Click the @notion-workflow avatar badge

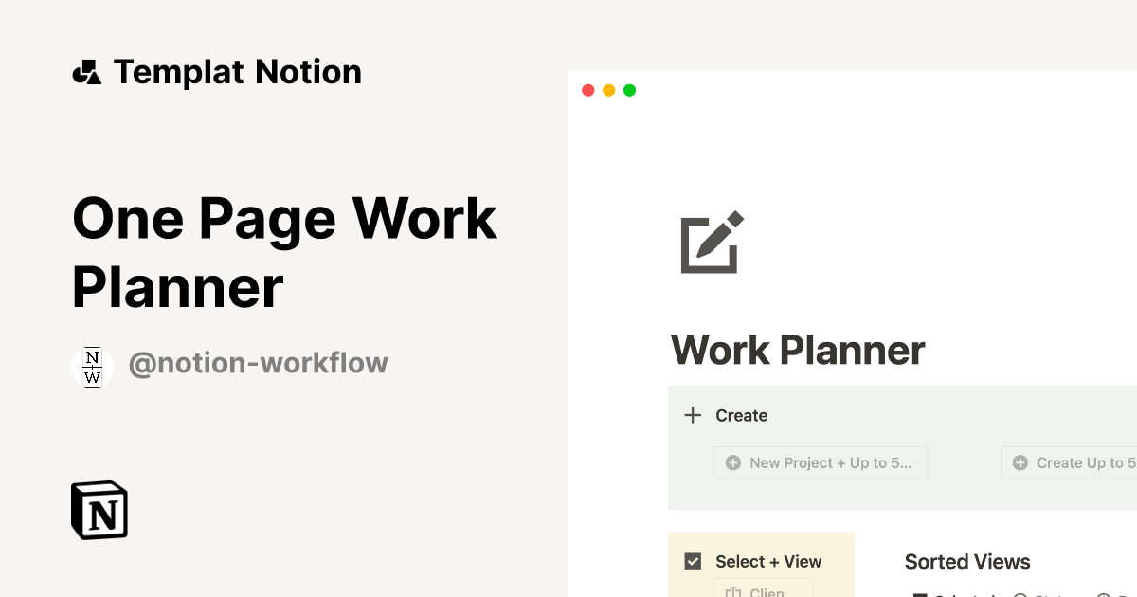[92, 366]
